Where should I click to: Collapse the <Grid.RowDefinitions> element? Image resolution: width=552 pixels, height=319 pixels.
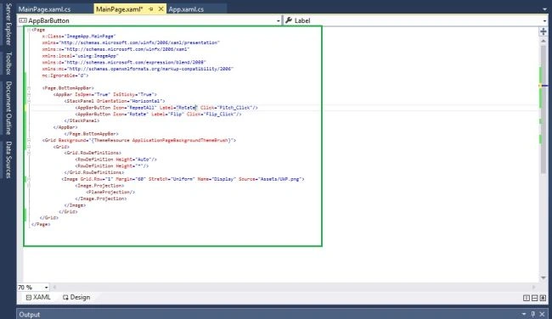29,153
